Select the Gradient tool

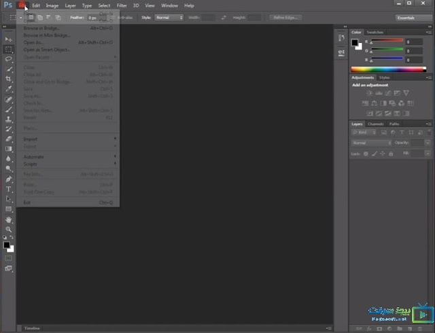pos(9,149)
